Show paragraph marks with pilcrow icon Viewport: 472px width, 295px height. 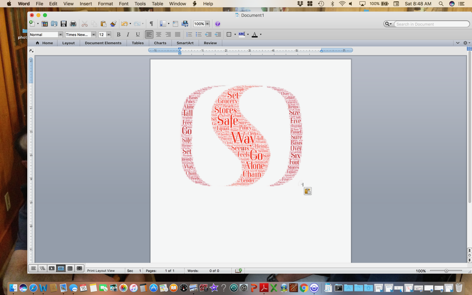click(x=151, y=24)
